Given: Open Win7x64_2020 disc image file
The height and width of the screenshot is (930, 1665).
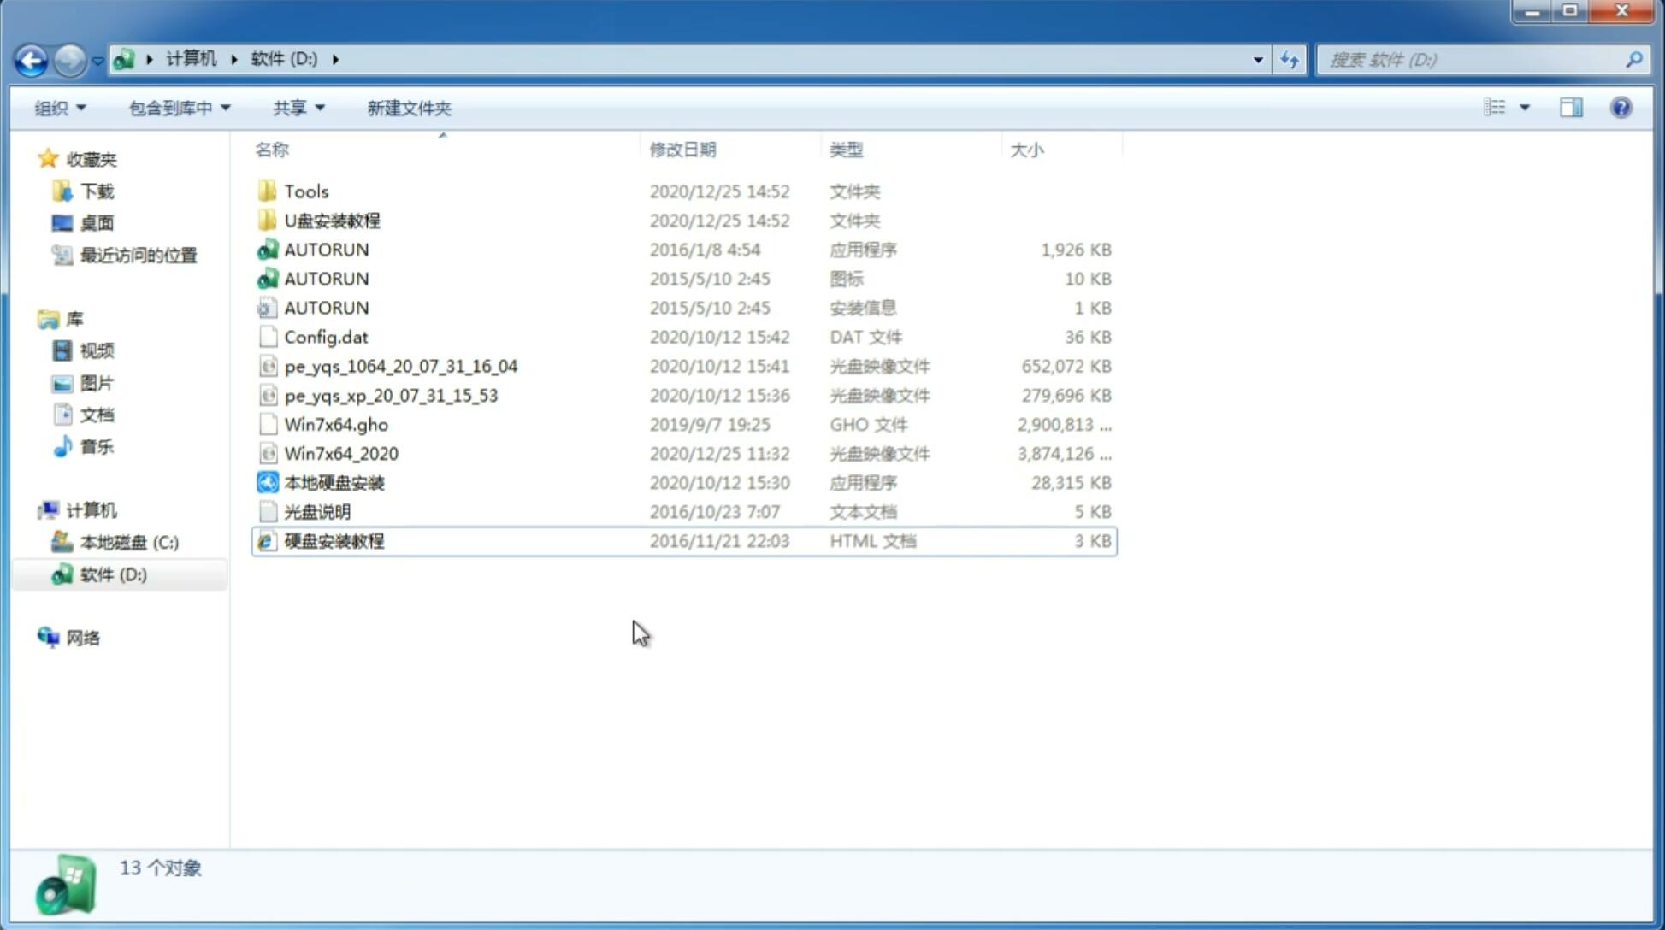Looking at the screenshot, I should (x=340, y=454).
